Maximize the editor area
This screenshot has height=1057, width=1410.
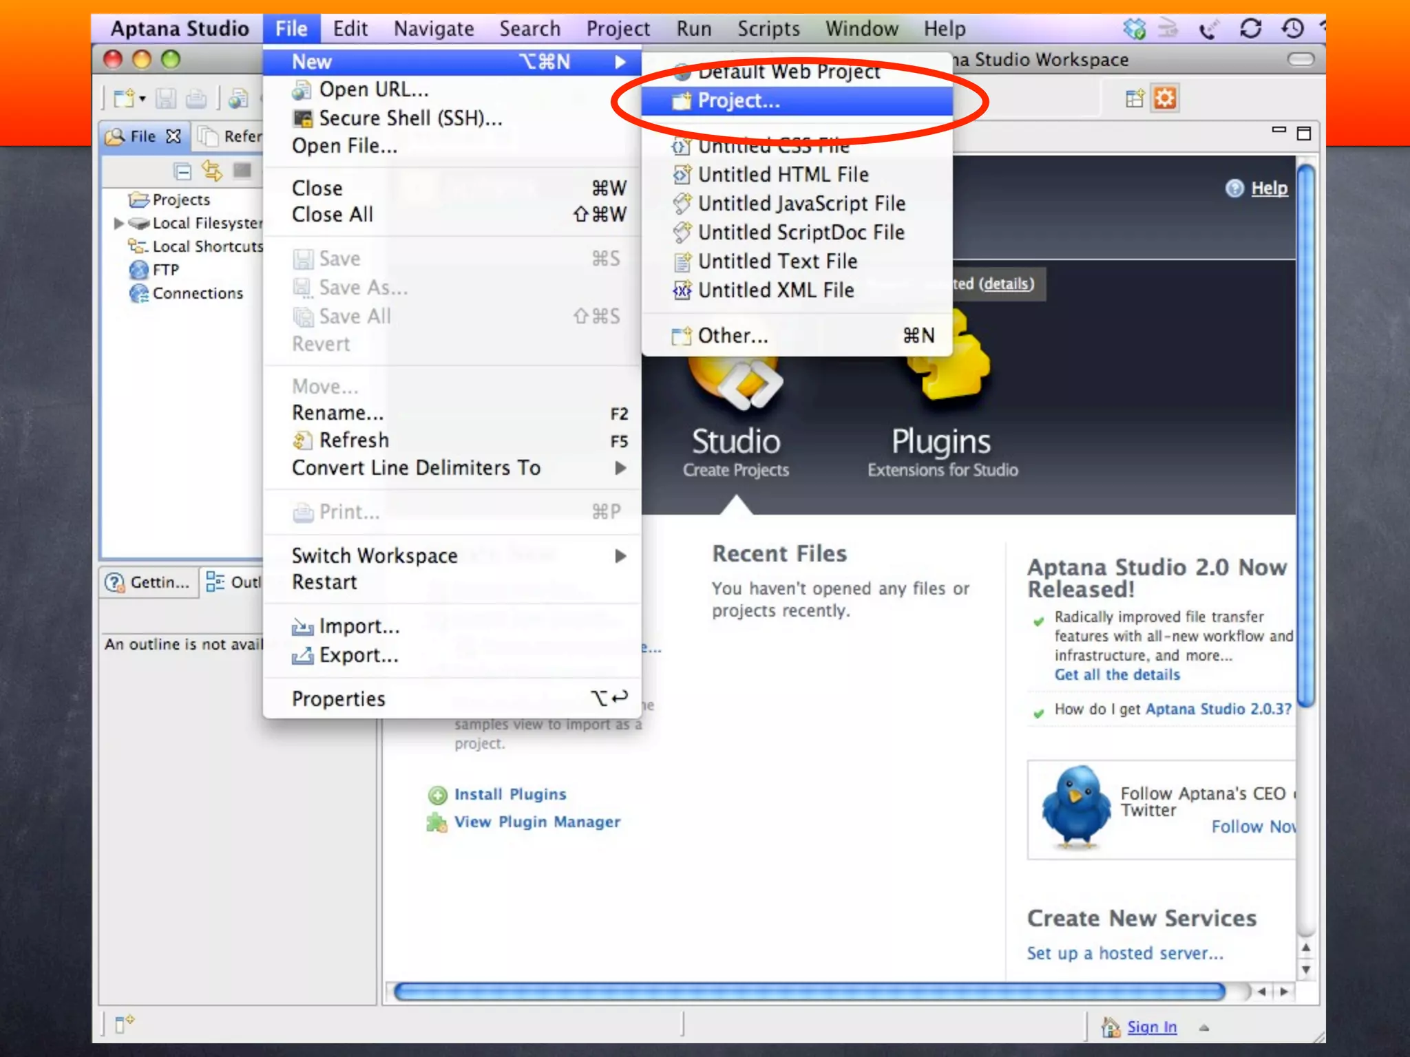click(1304, 133)
